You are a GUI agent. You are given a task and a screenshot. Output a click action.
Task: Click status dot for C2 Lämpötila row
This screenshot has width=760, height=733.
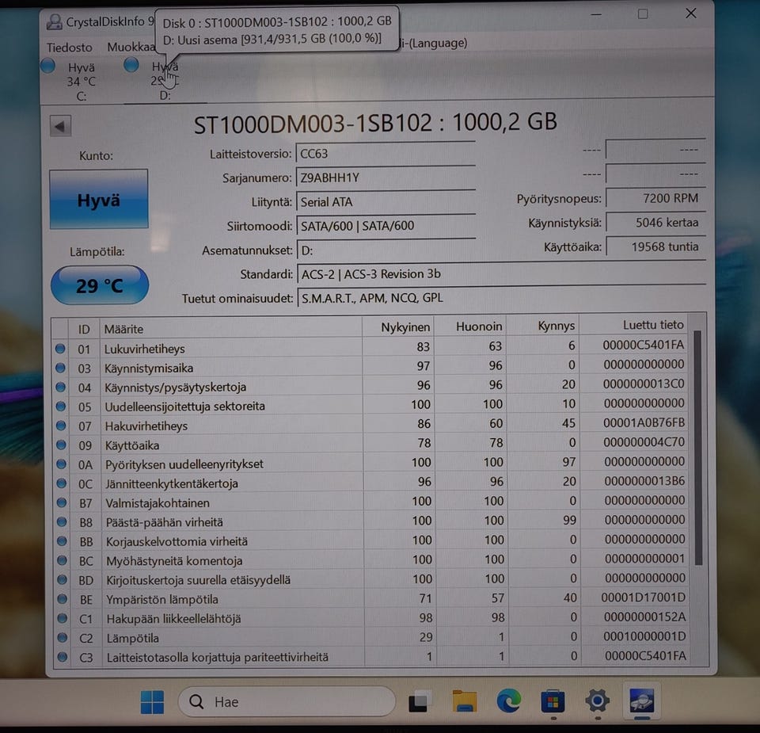click(x=63, y=637)
